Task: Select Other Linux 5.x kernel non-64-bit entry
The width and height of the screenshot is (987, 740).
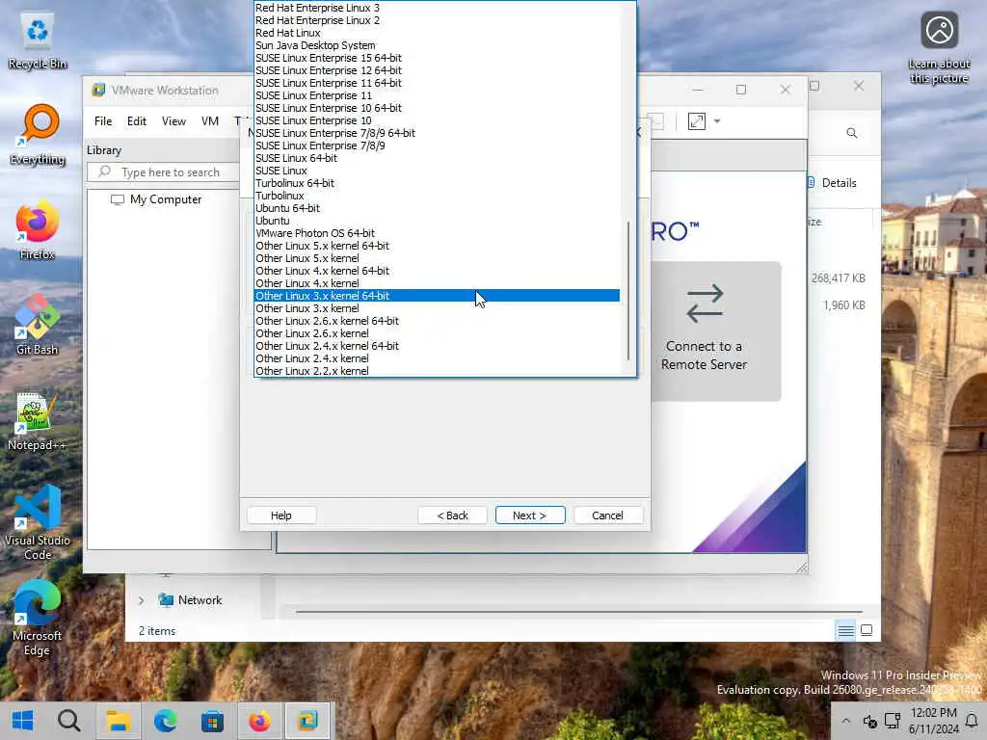Action: [437, 258]
